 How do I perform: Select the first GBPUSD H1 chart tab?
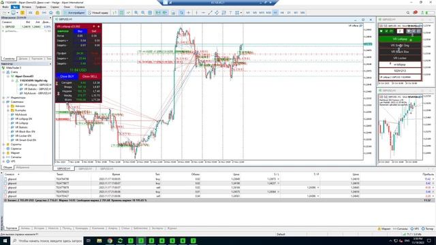point(63,169)
